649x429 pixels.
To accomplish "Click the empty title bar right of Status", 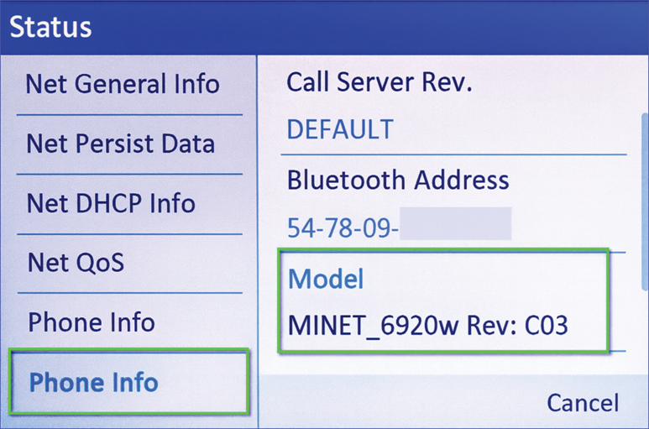I will (x=378, y=26).
